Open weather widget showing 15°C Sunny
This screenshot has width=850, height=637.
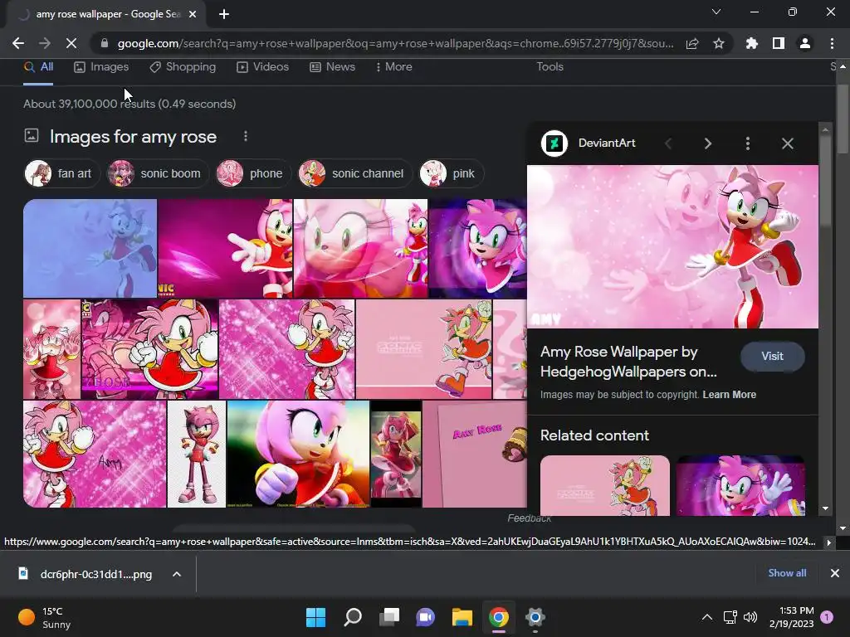tap(45, 617)
